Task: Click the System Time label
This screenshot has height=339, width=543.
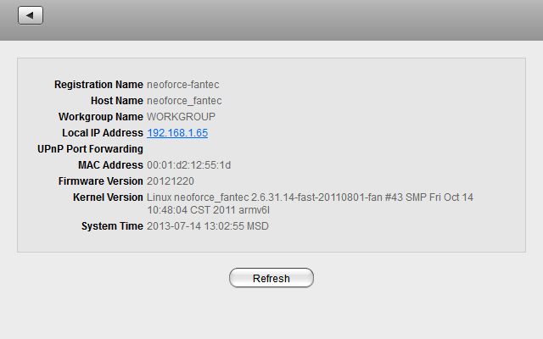Action: coord(112,226)
